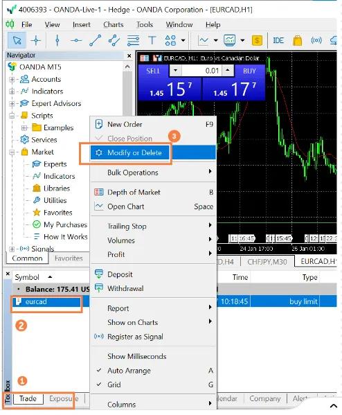This screenshot has height=415, width=342.
Task: Open indicators dropdown arrow
Action: 242,40
